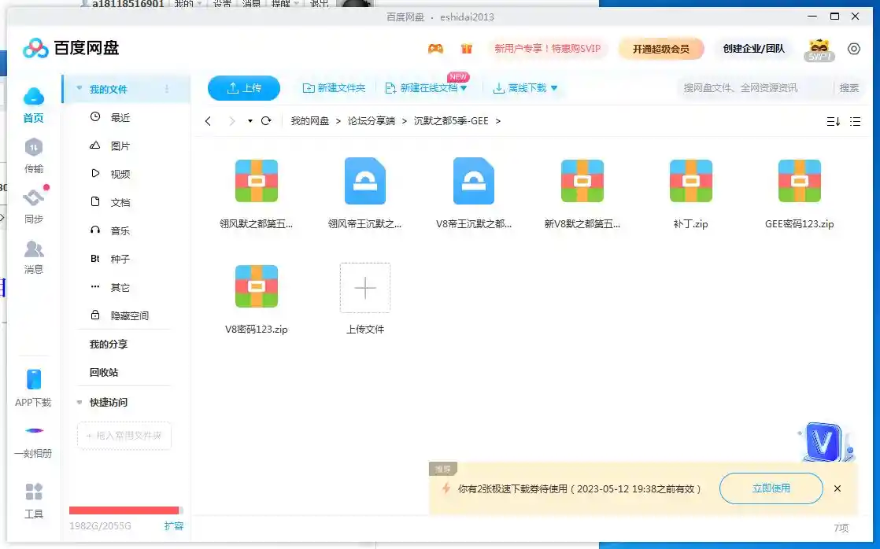Go forward with the right arrow
Image resolution: width=880 pixels, height=549 pixels.
(x=231, y=121)
